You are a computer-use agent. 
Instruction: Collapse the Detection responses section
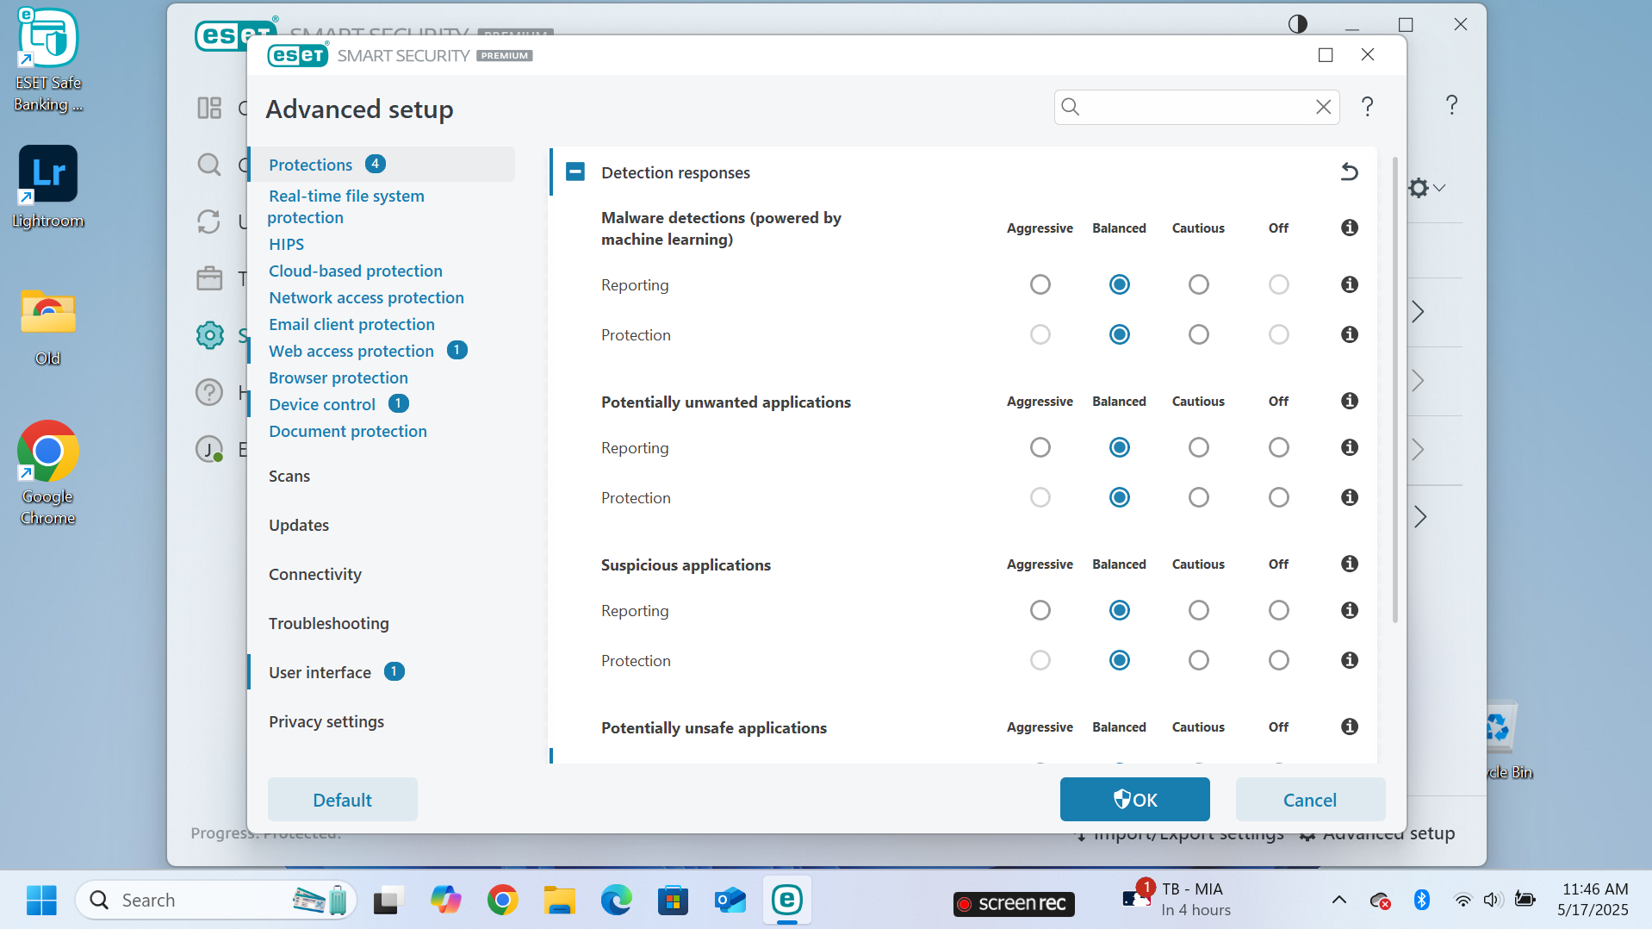click(x=575, y=172)
